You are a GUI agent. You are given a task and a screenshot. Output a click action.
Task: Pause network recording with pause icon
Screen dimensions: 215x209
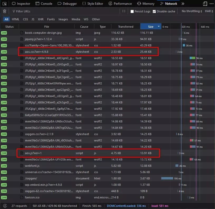click(x=124, y=11)
